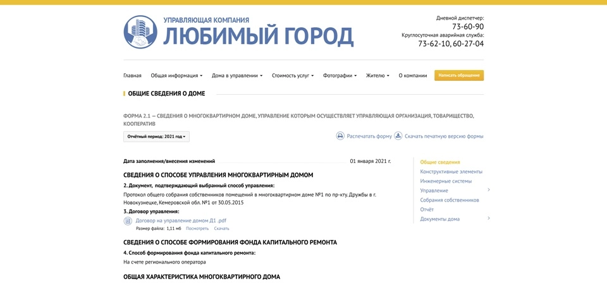Screen dimensions: 607x283
Task: Click the PDF file icon of the management contract
Action: coord(128,221)
